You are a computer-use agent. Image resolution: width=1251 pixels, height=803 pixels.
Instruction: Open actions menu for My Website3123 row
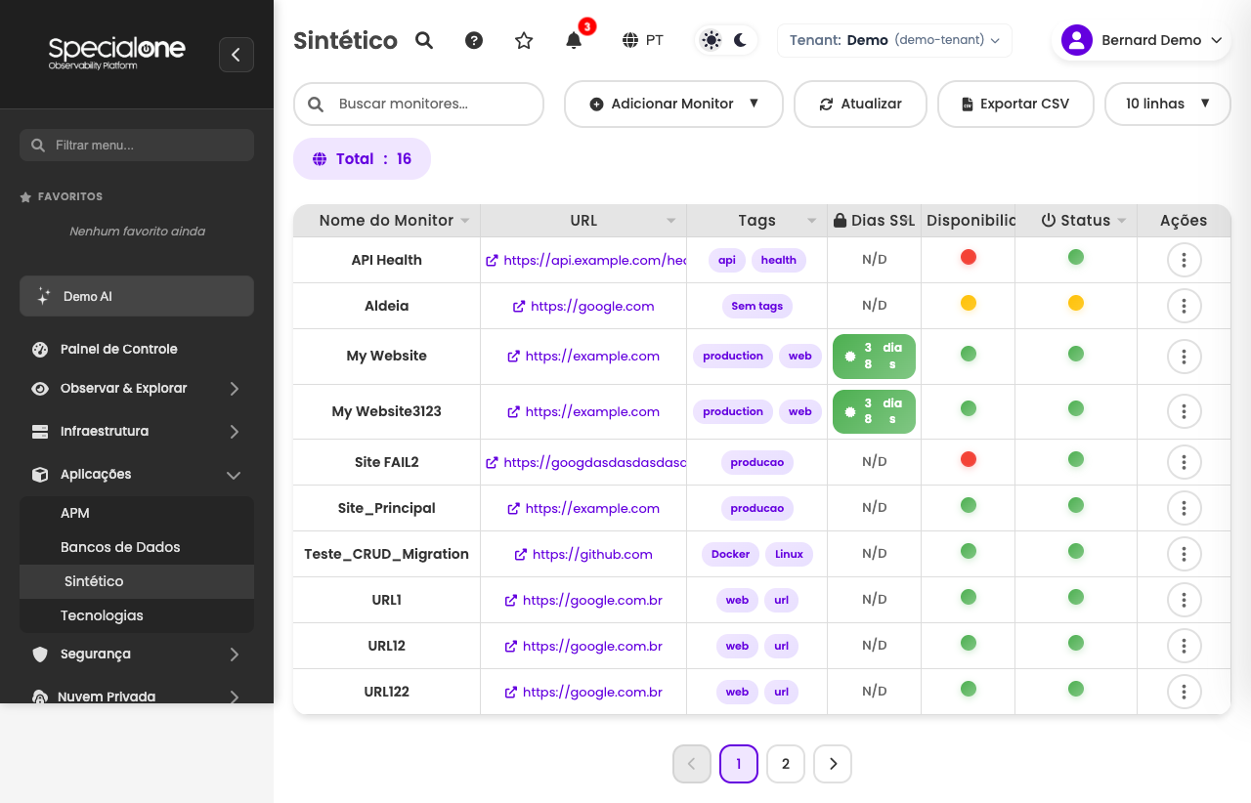[1184, 412]
